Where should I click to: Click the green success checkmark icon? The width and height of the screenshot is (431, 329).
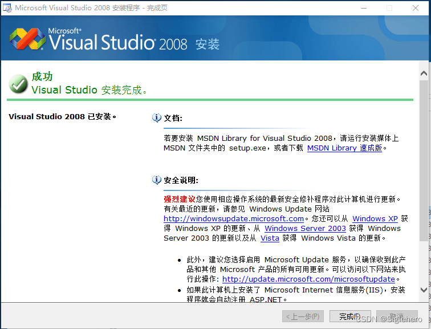coord(18,84)
